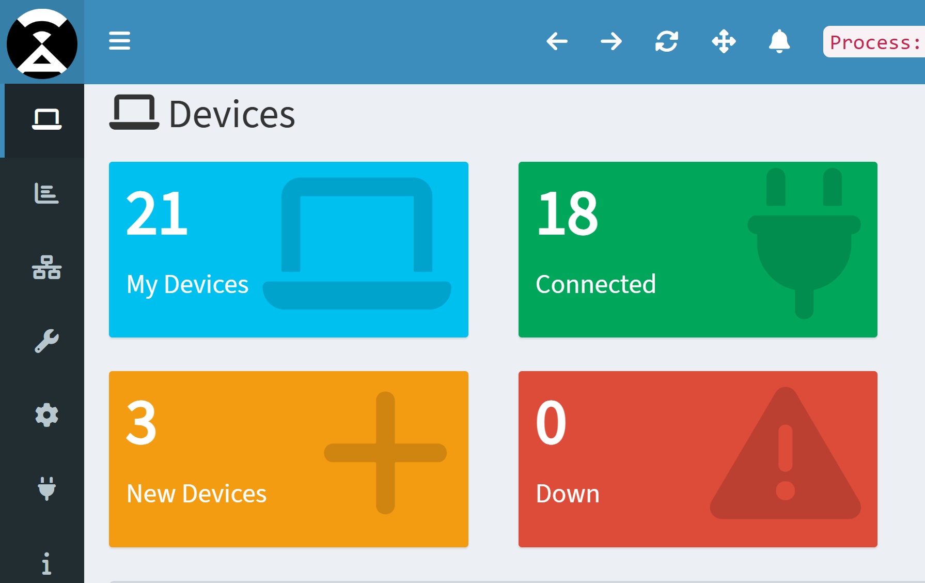Screen dimensions: 925x583
Task: Open Devices from the sidebar laptop icon
Action: tap(46, 120)
